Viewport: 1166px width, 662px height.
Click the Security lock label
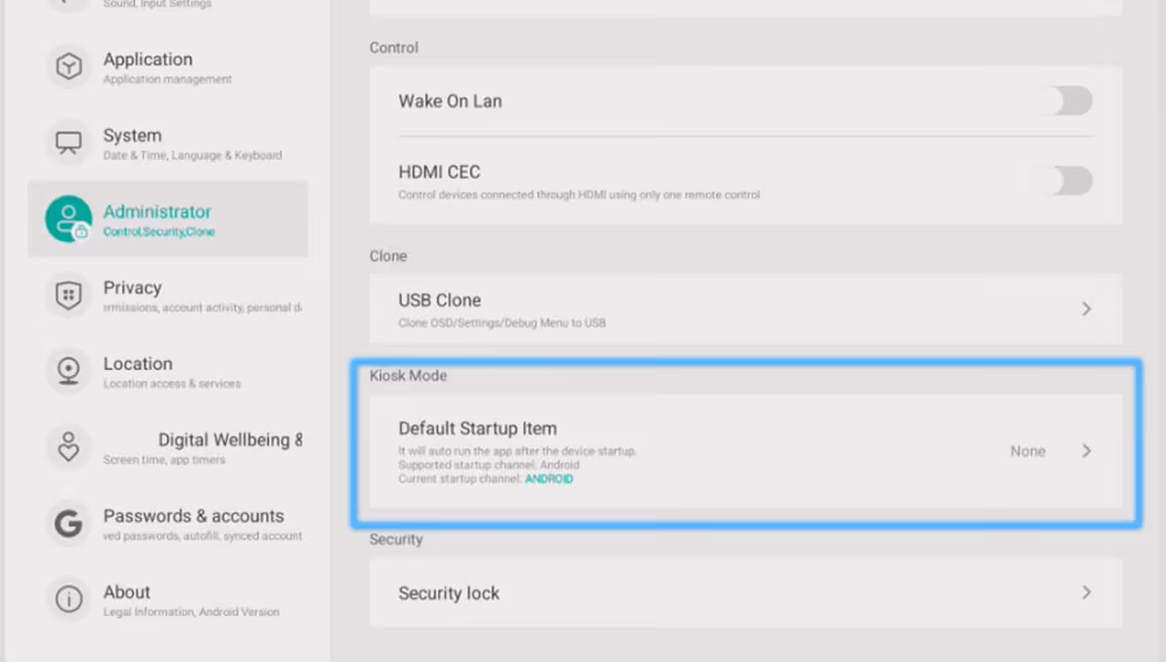[x=449, y=593]
